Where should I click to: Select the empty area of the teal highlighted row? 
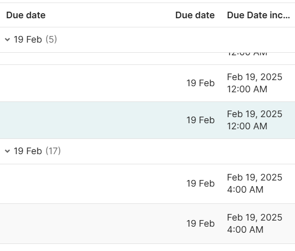tap(90, 120)
